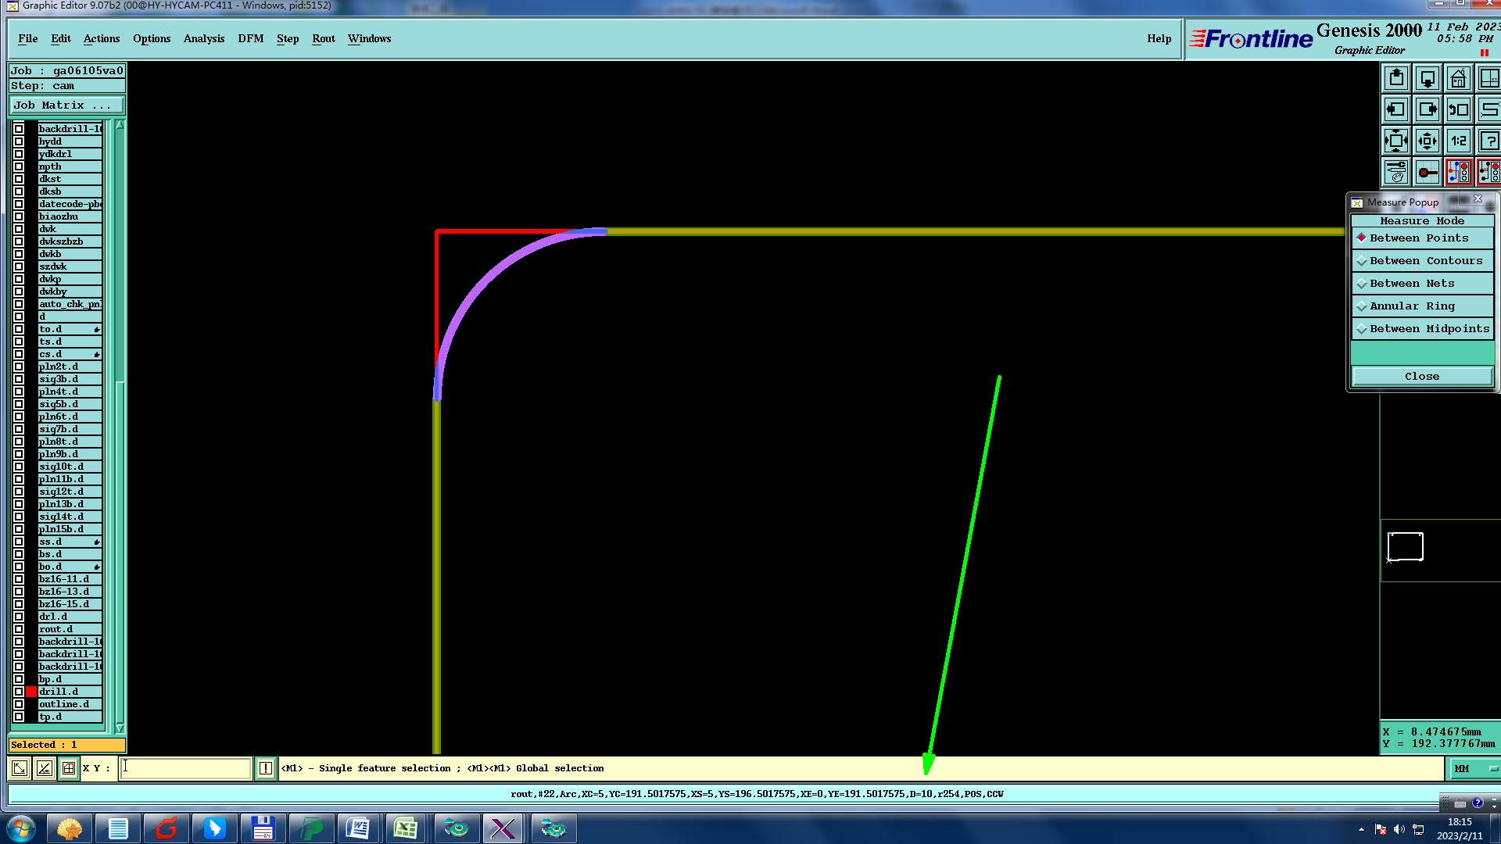Open the Job Matrix expander
Viewport: 1501px width, 844px height.
(66, 105)
